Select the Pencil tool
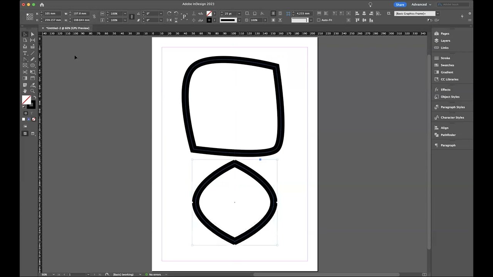493x277 pixels. (x=32, y=59)
